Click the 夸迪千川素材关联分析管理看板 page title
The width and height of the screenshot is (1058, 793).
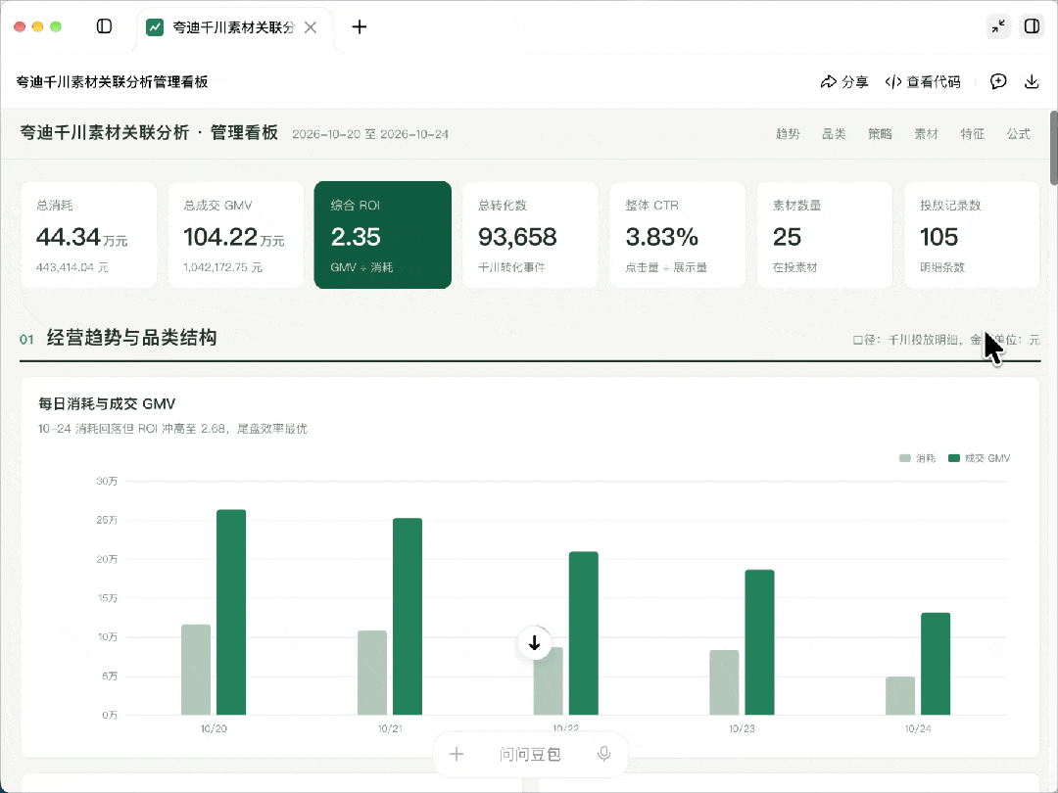click(112, 81)
